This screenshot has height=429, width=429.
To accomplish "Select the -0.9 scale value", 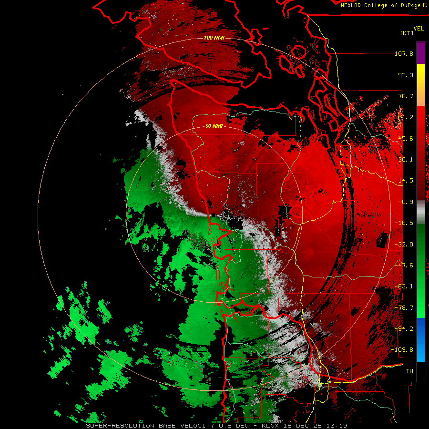I will pos(406,202).
